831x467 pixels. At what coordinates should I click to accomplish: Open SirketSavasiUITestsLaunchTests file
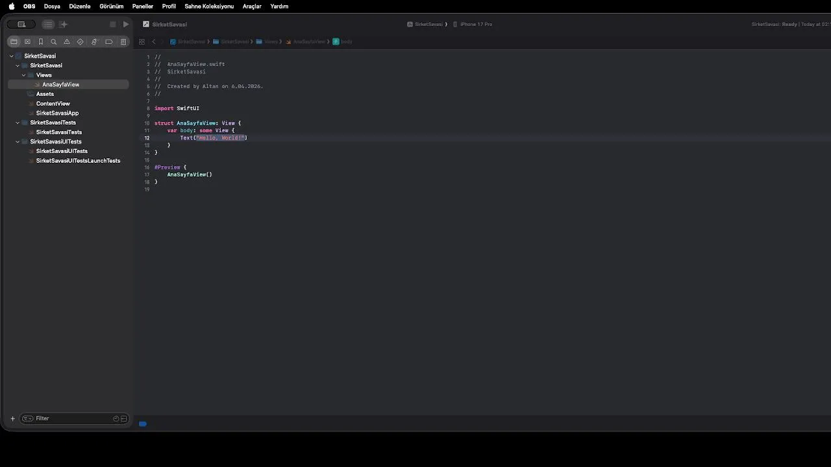tap(68, 161)
